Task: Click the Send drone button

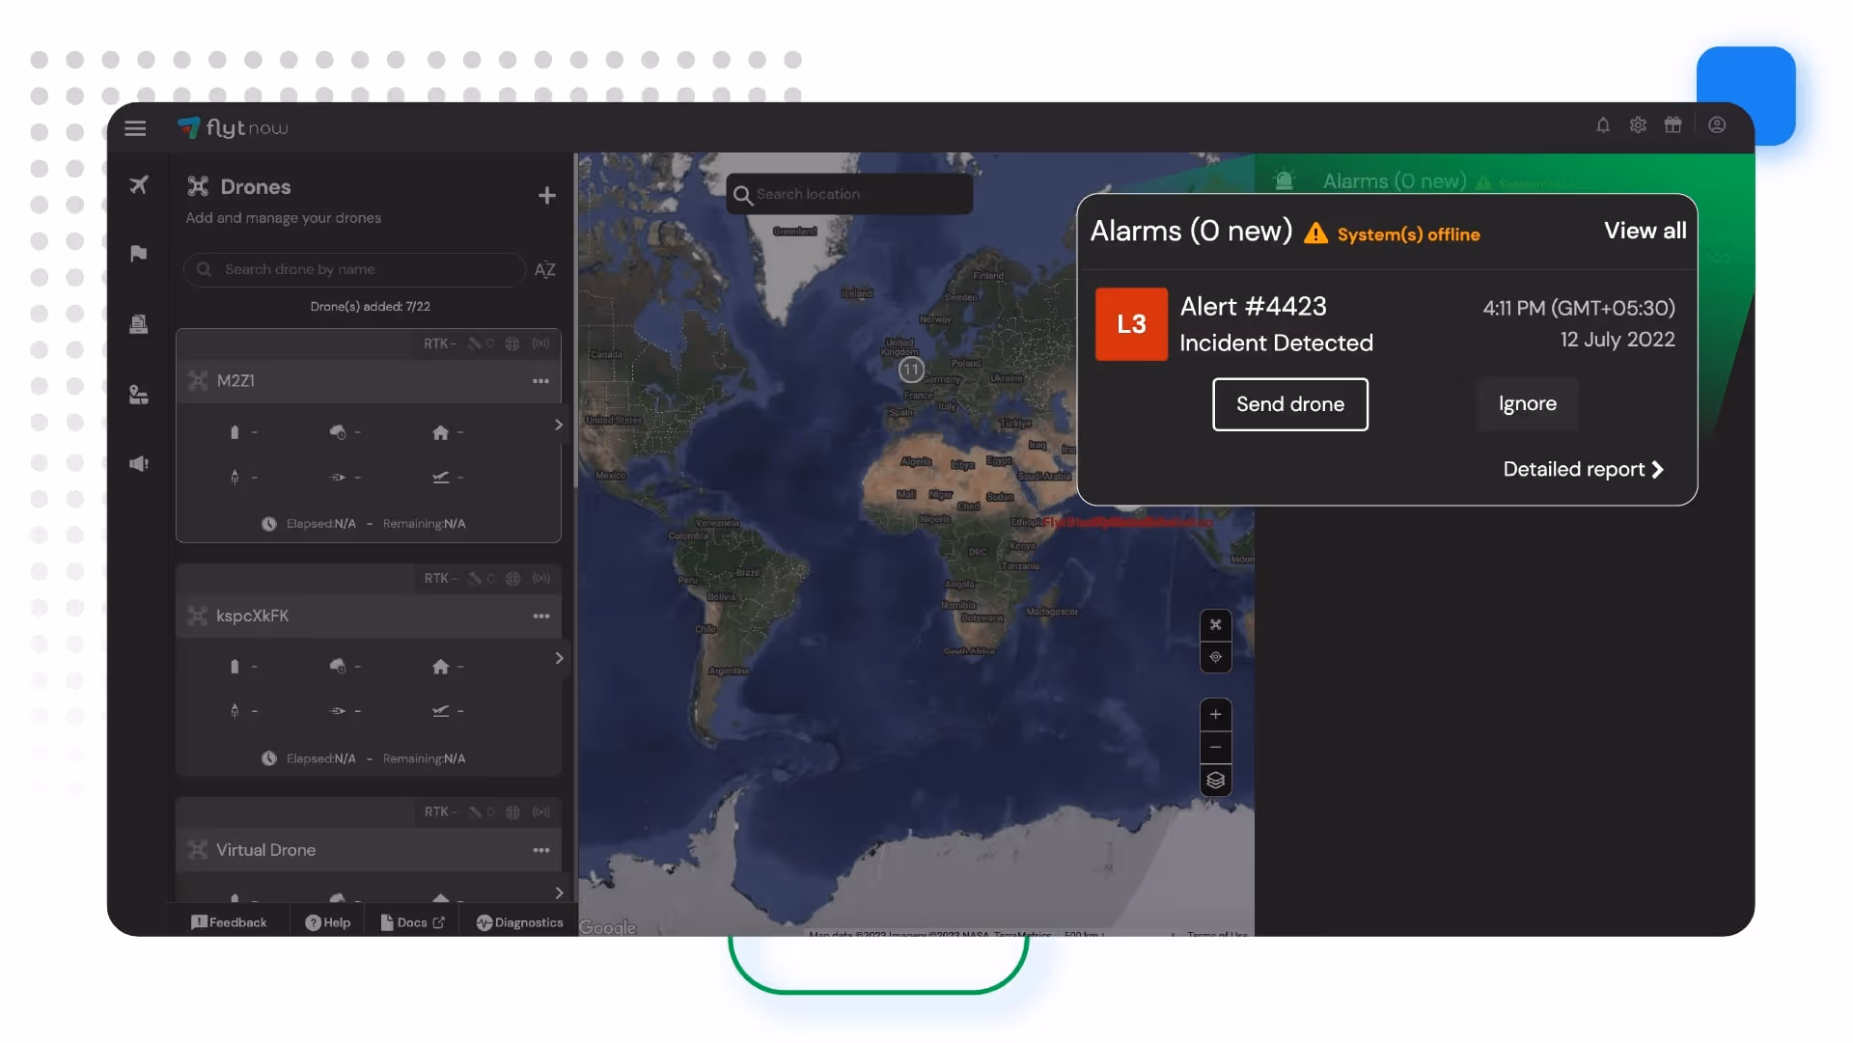Action: tap(1289, 404)
